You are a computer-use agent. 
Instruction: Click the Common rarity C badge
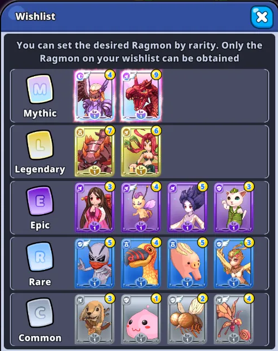click(x=40, y=313)
